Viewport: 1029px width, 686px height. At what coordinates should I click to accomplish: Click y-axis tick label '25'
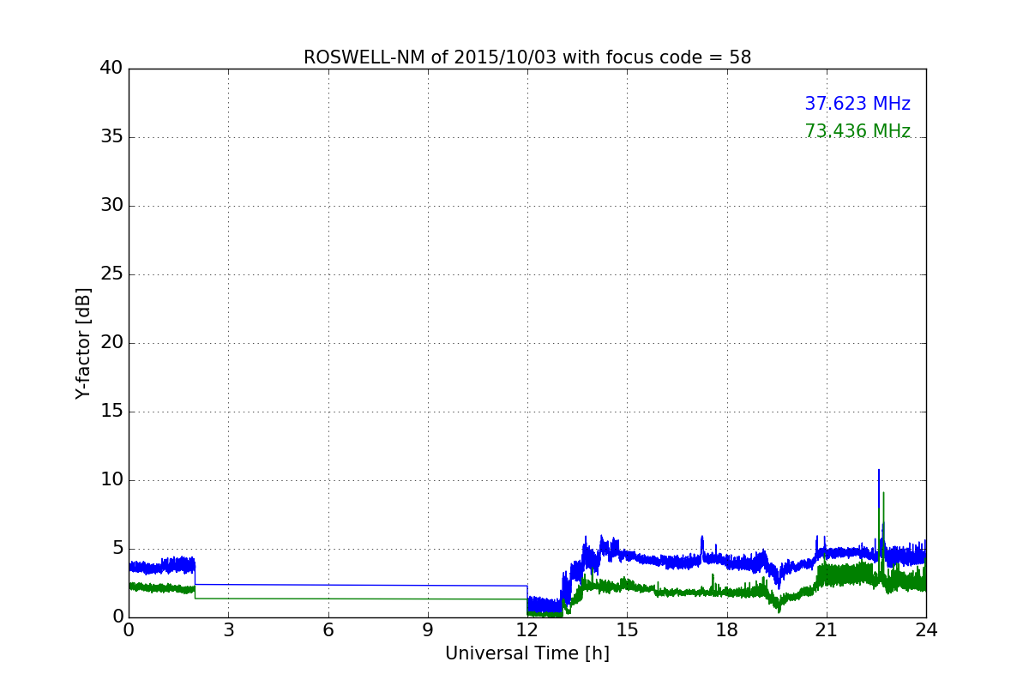tap(111, 274)
